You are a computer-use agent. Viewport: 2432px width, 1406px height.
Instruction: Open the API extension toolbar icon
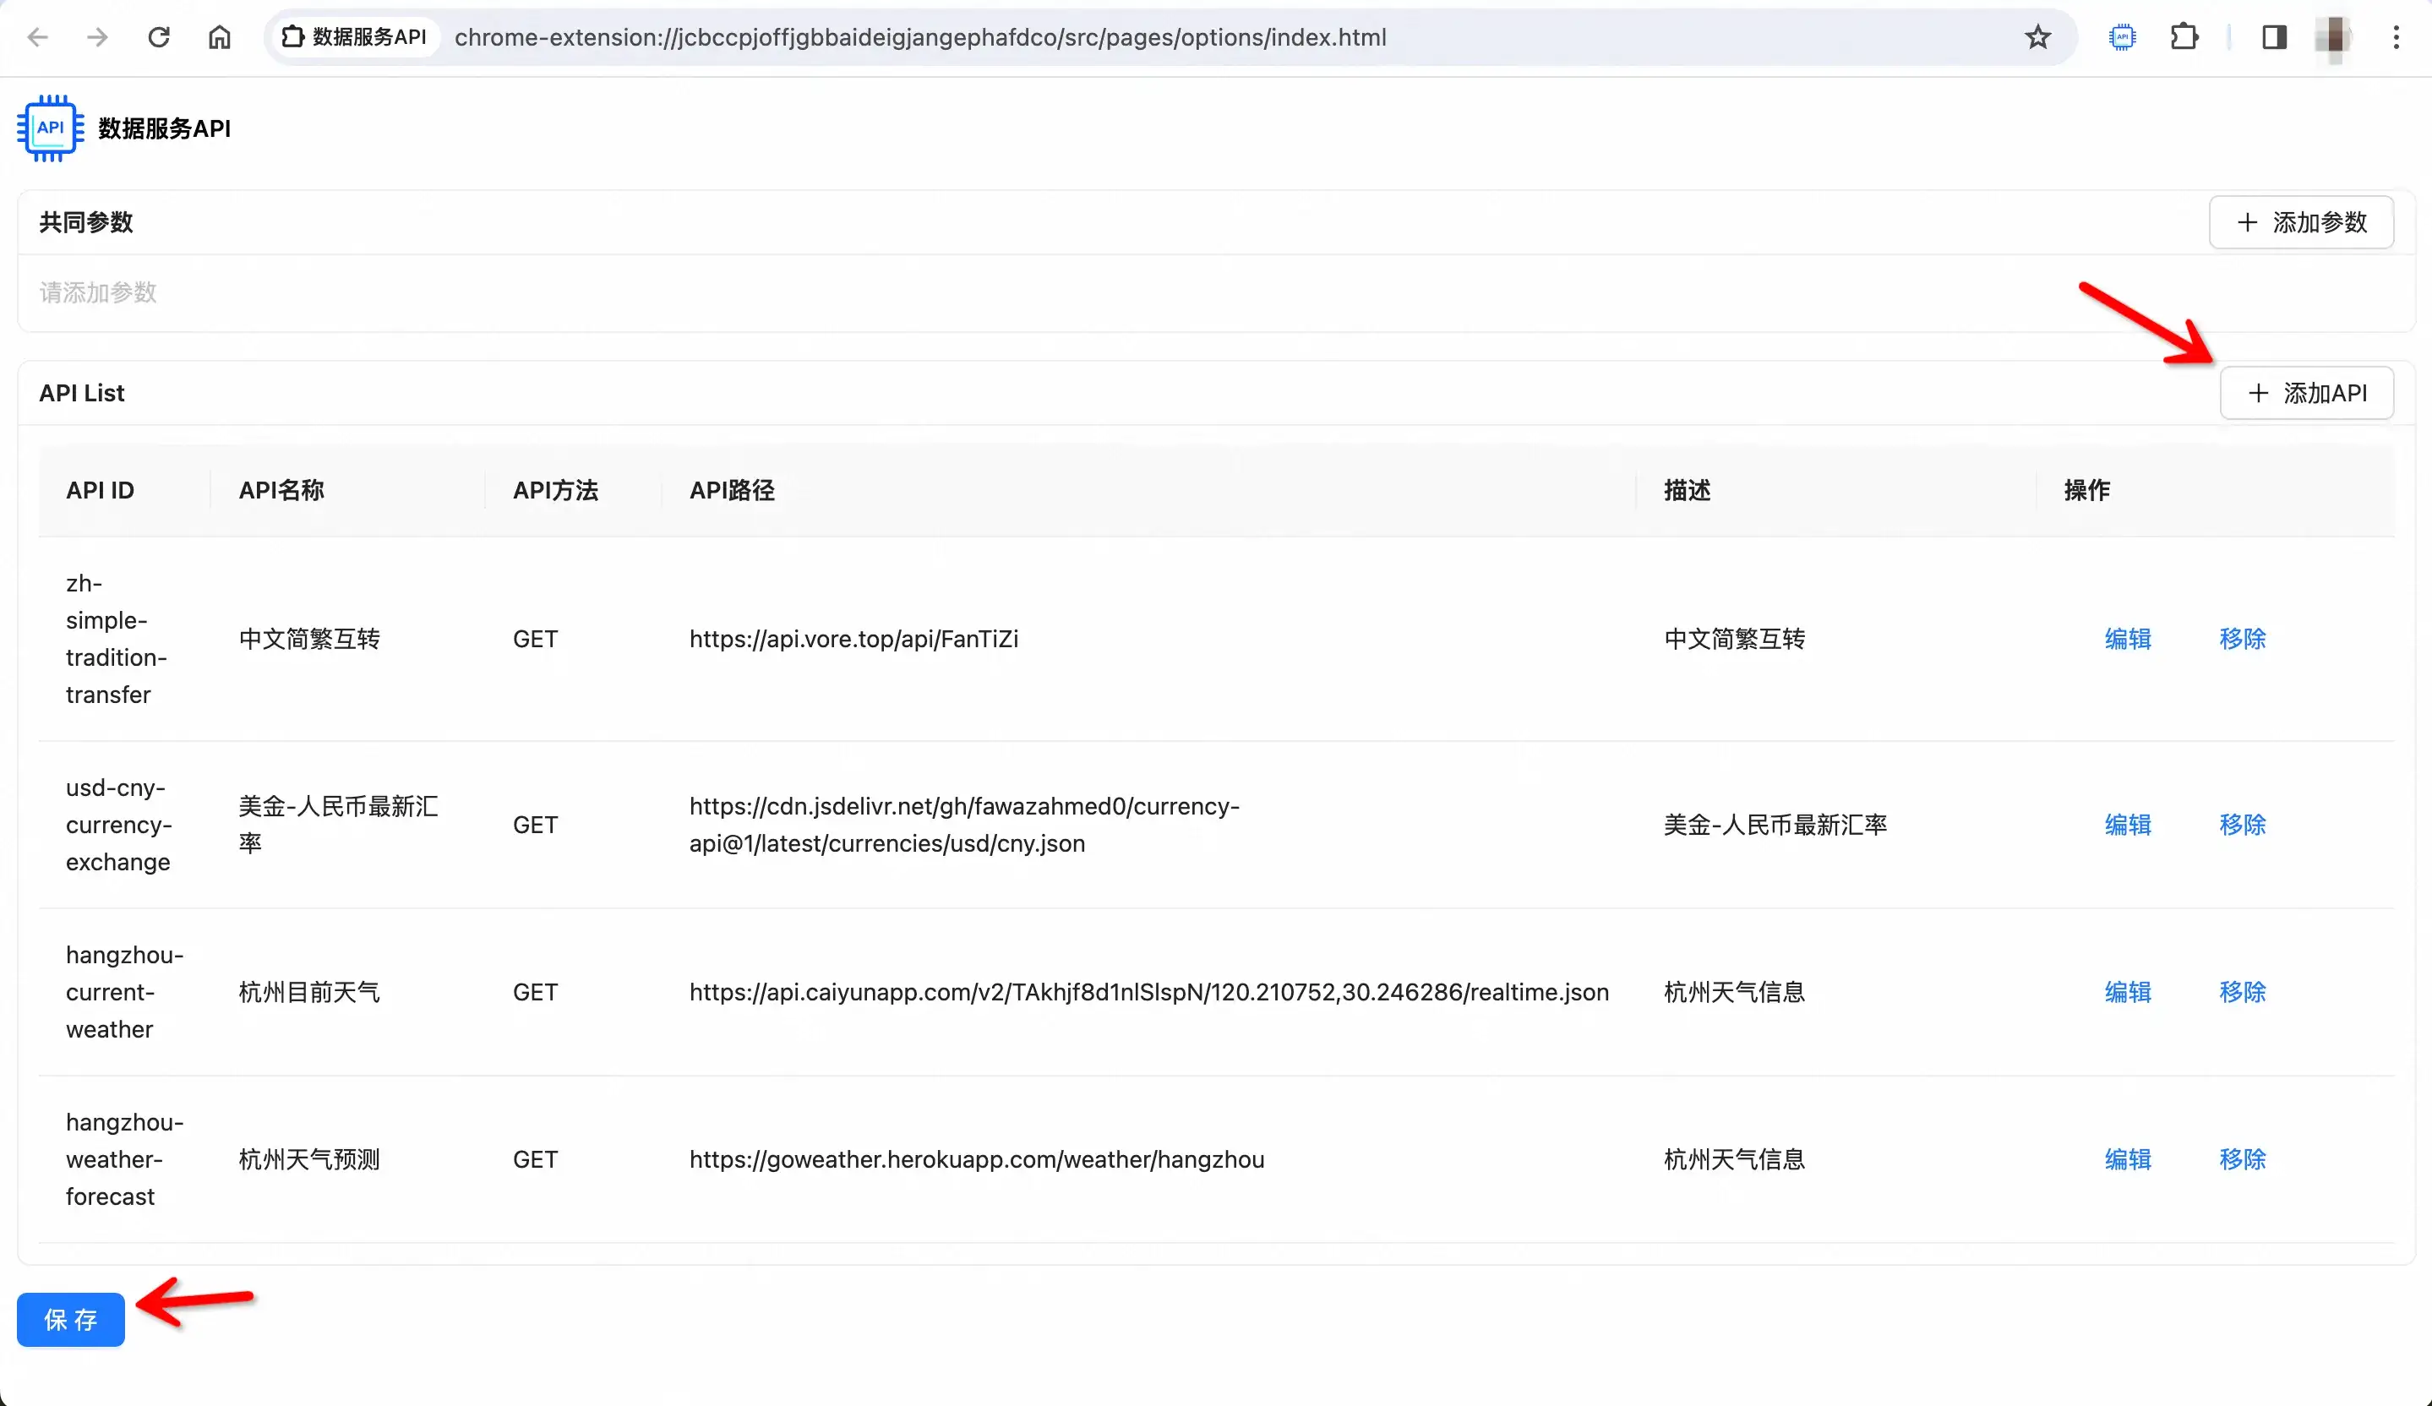tap(2122, 38)
